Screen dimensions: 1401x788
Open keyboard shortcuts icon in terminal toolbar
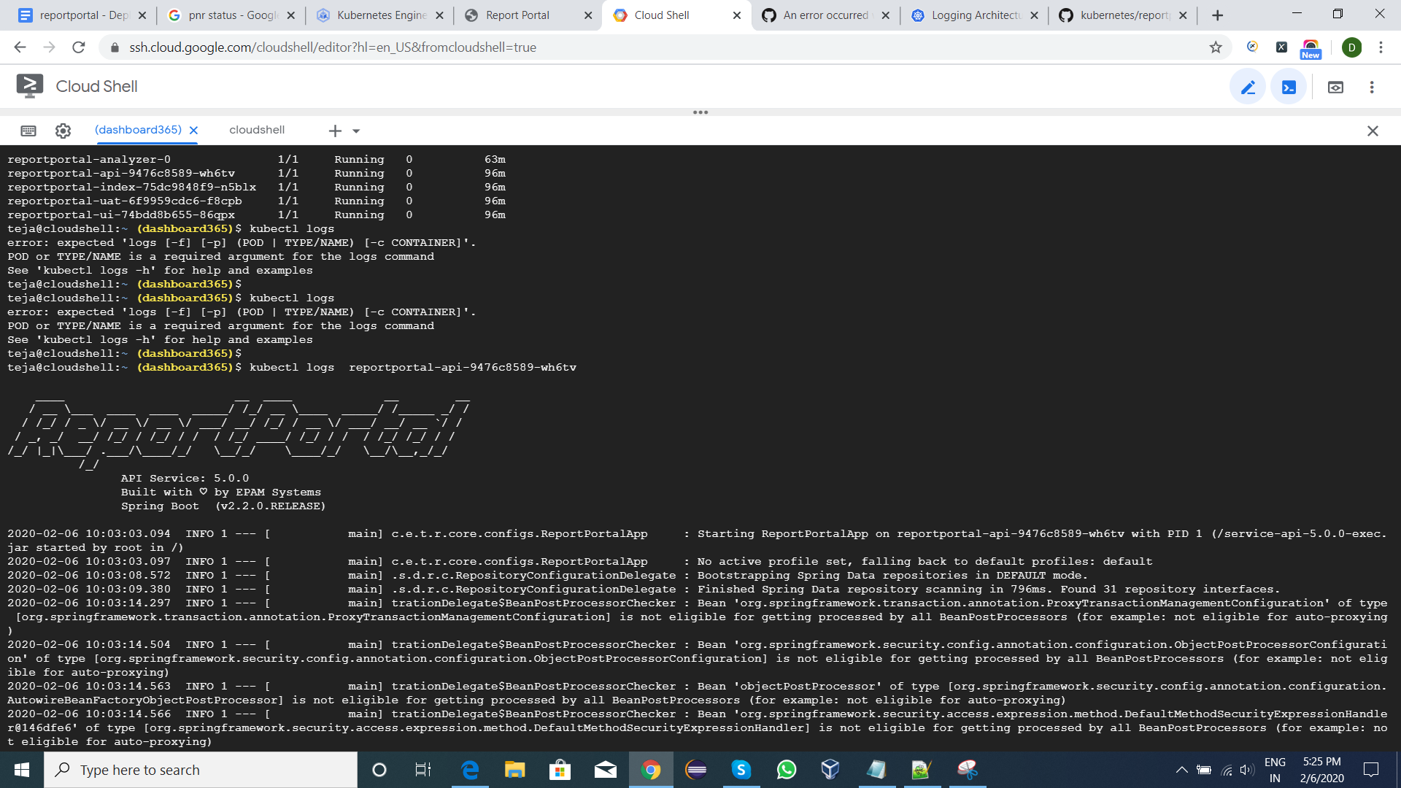pos(28,130)
